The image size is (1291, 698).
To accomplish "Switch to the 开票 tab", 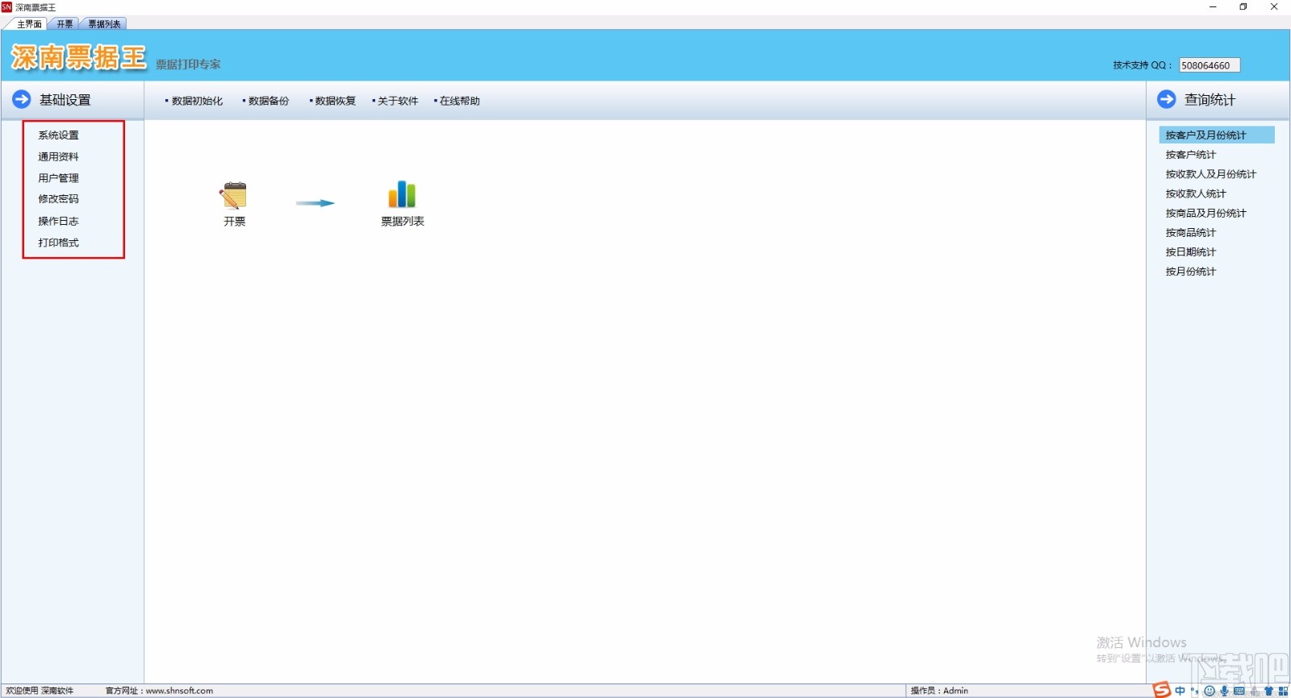I will click(65, 24).
